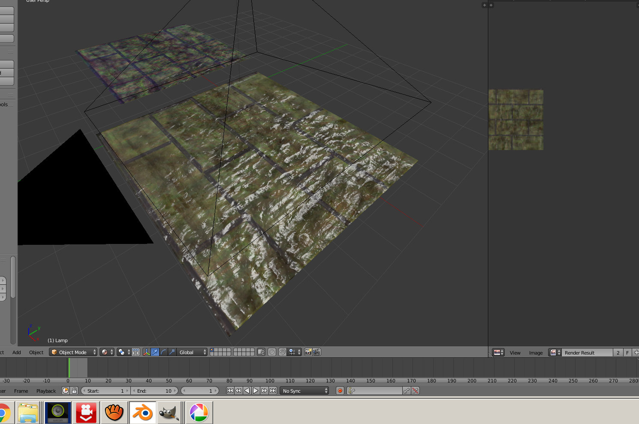The height and width of the screenshot is (424, 639).
Task: Click the End frame field
Action: pos(154,391)
